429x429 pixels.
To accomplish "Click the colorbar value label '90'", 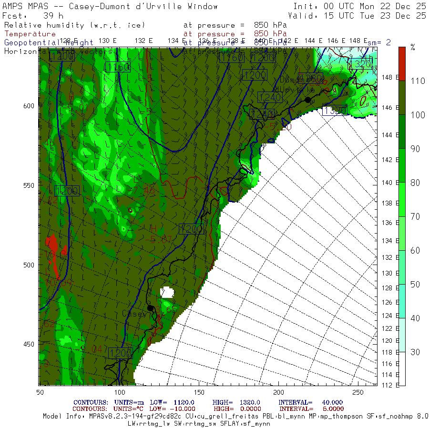I will (x=415, y=149).
